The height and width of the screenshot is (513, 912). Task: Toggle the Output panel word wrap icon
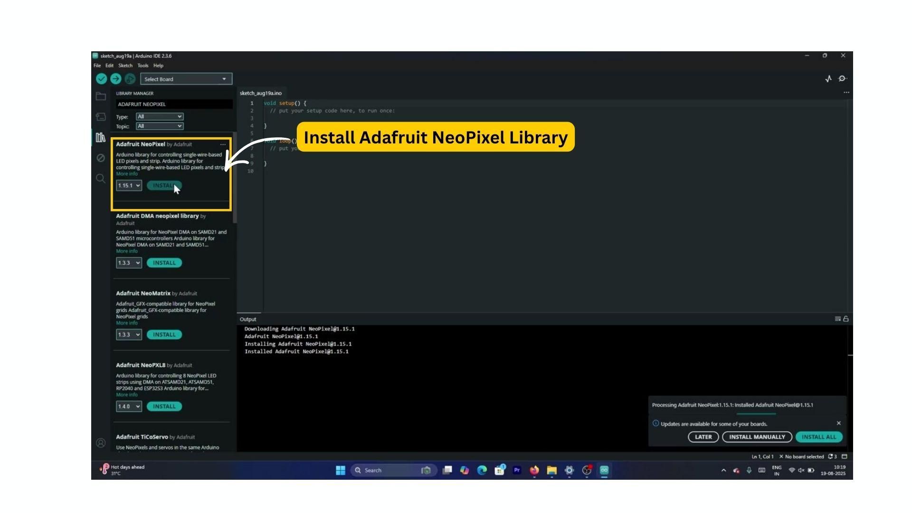click(838, 319)
